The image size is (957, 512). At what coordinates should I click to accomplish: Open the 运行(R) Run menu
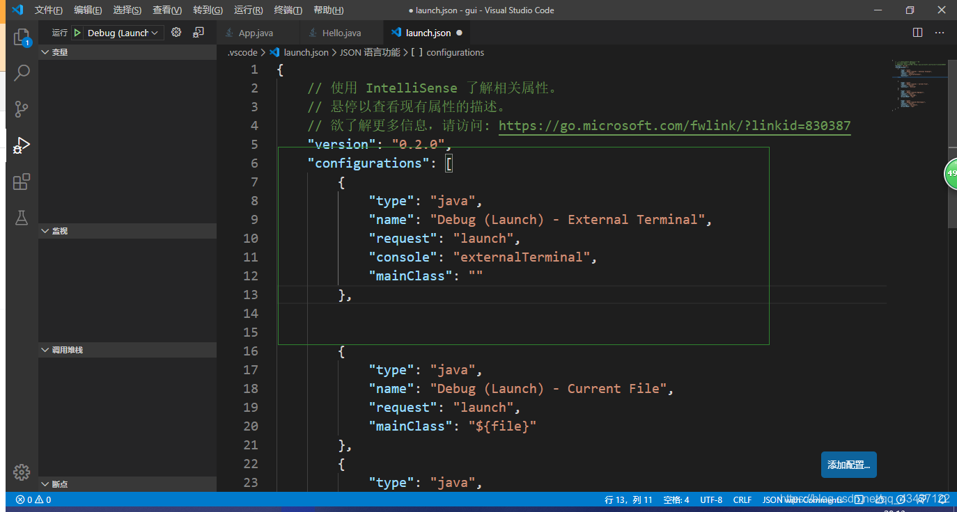point(249,10)
